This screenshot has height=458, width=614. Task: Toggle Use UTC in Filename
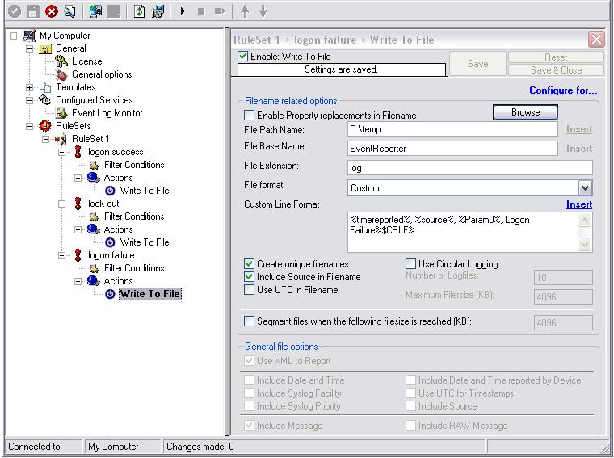pos(250,290)
